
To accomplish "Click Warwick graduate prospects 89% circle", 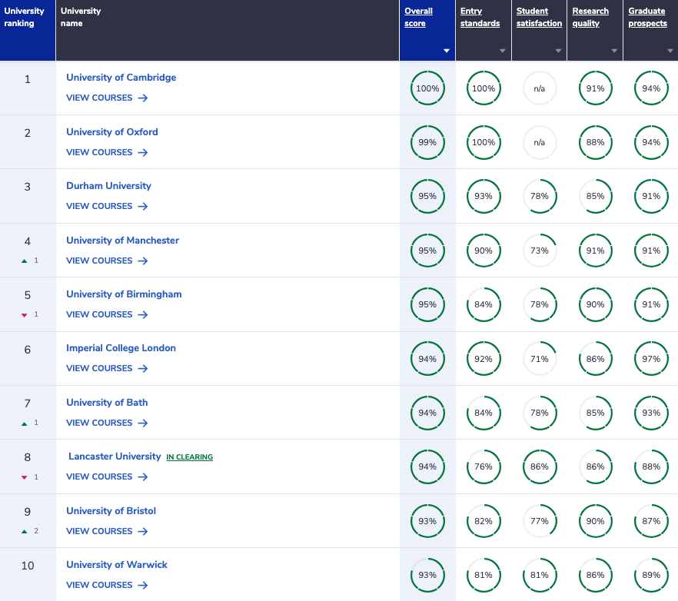I will click(651, 575).
